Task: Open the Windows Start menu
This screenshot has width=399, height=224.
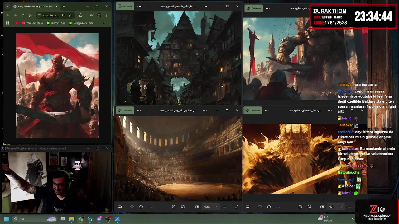Action: (7, 219)
